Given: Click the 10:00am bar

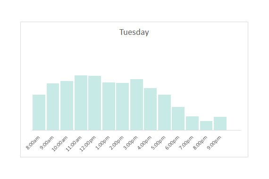Looking at the screenshot, I should click(x=67, y=106).
